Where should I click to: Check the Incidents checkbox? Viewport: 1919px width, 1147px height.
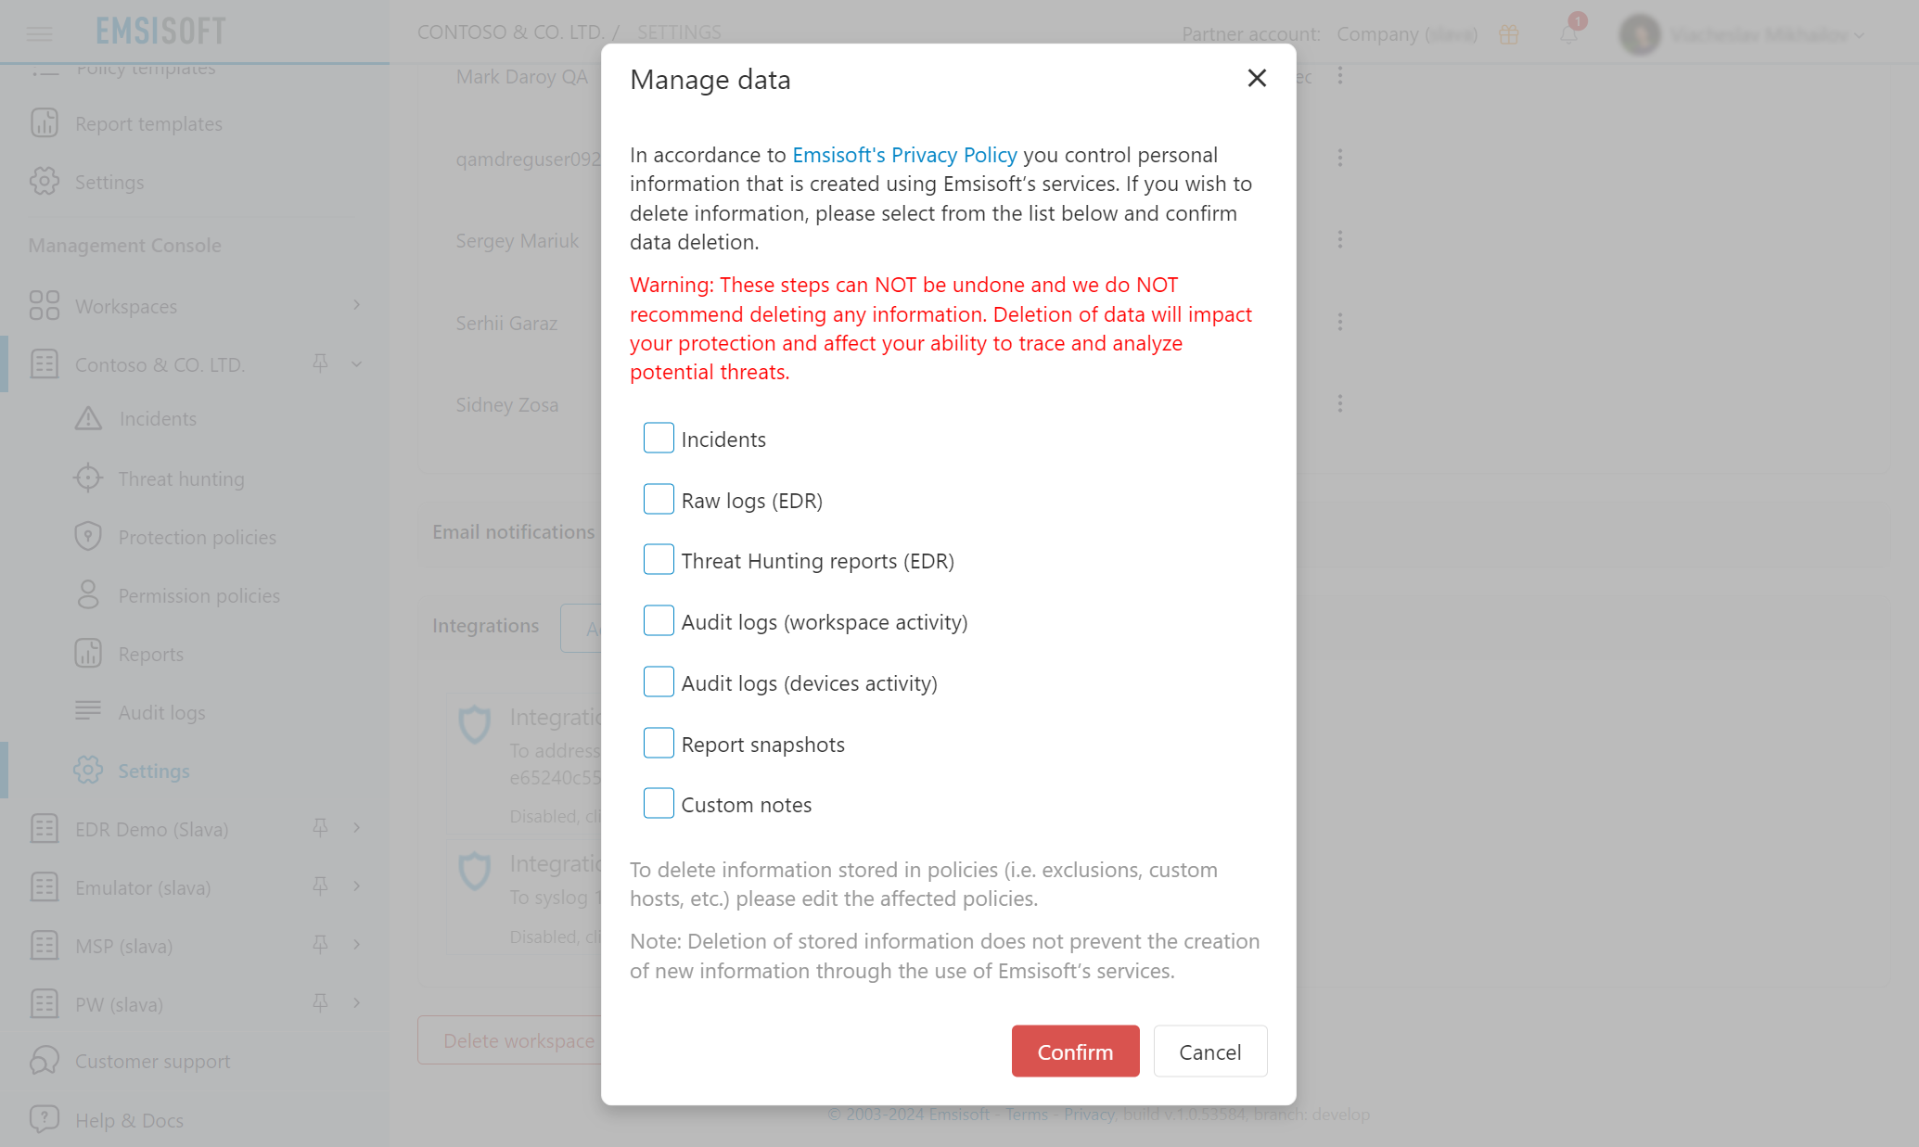[659, 438]
